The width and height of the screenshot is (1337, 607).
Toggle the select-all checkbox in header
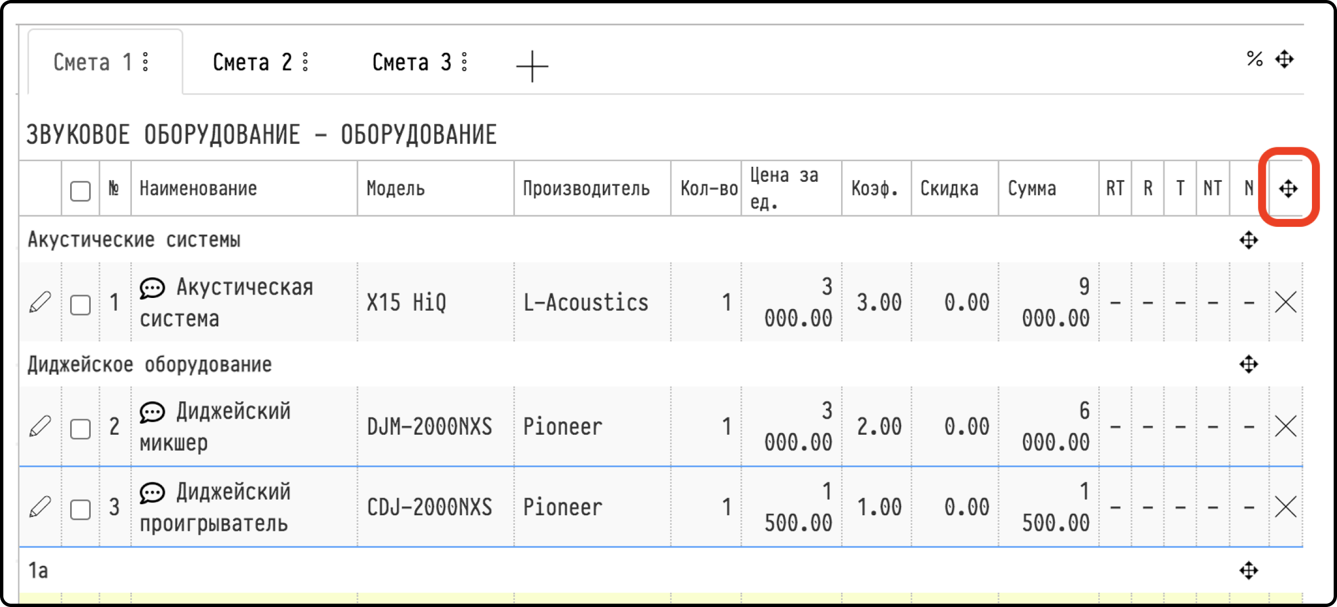[81, 191]
